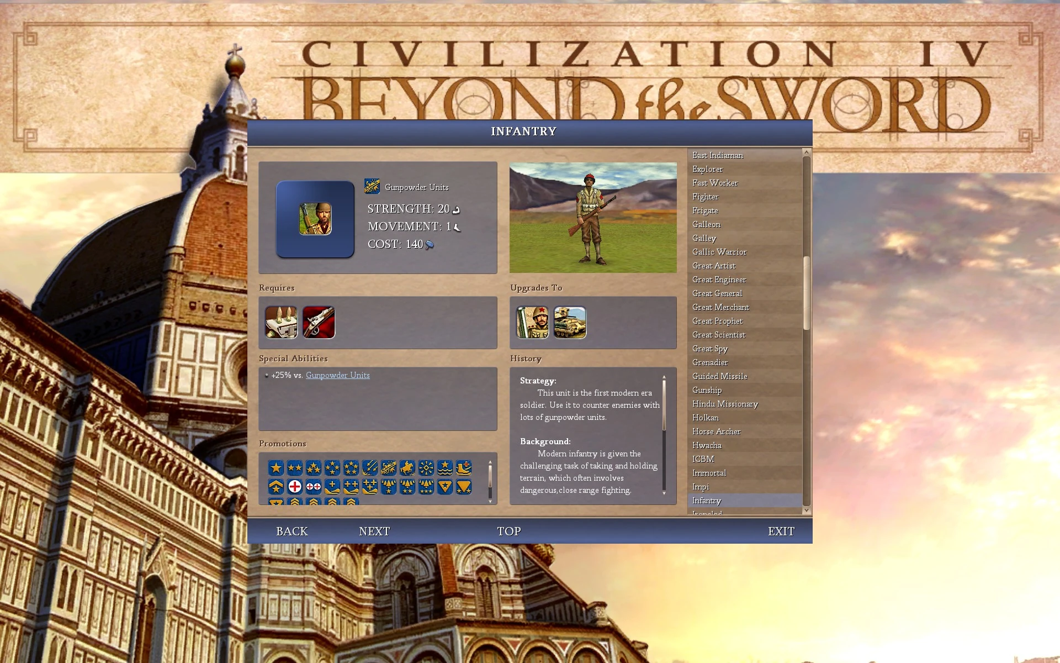Image resolution: width=1060 pixels, height=663 pixels.
Task: Open the assembly line bullets requirement icon
Action: [281, 322]
